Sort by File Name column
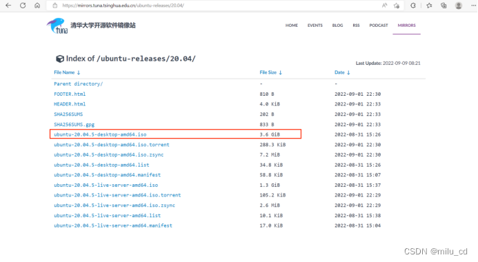 (x=67, y=72)
